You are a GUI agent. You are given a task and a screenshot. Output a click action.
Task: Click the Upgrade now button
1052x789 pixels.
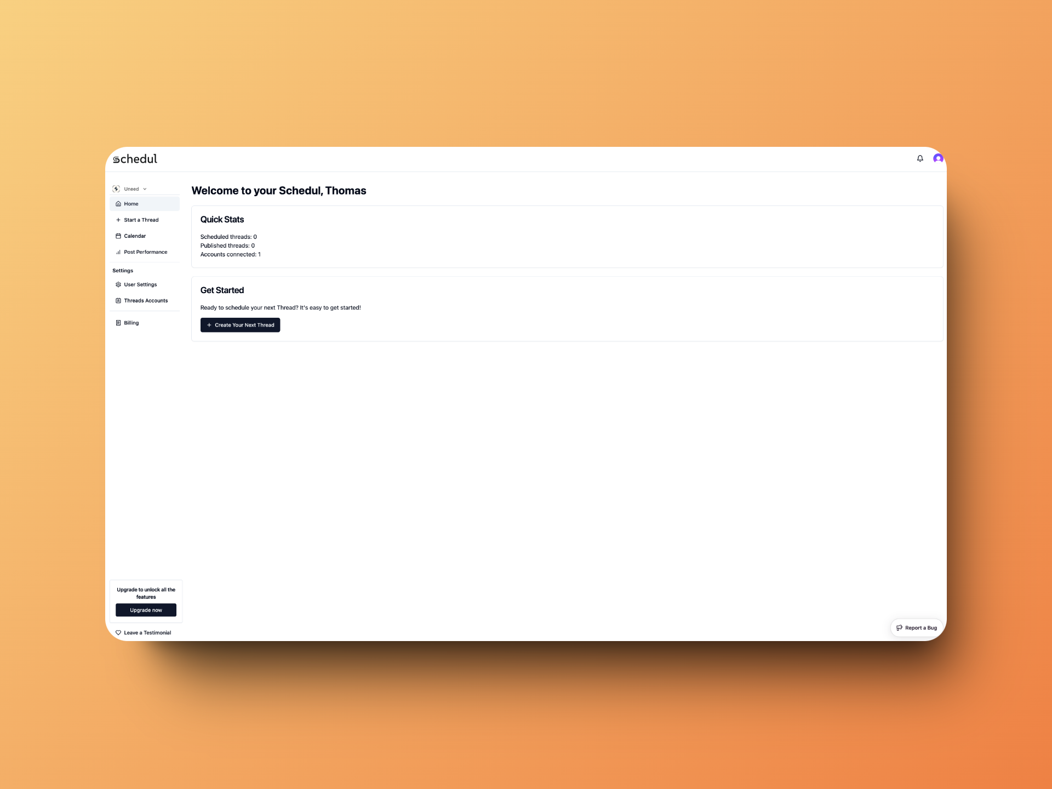tap(146, 609)
